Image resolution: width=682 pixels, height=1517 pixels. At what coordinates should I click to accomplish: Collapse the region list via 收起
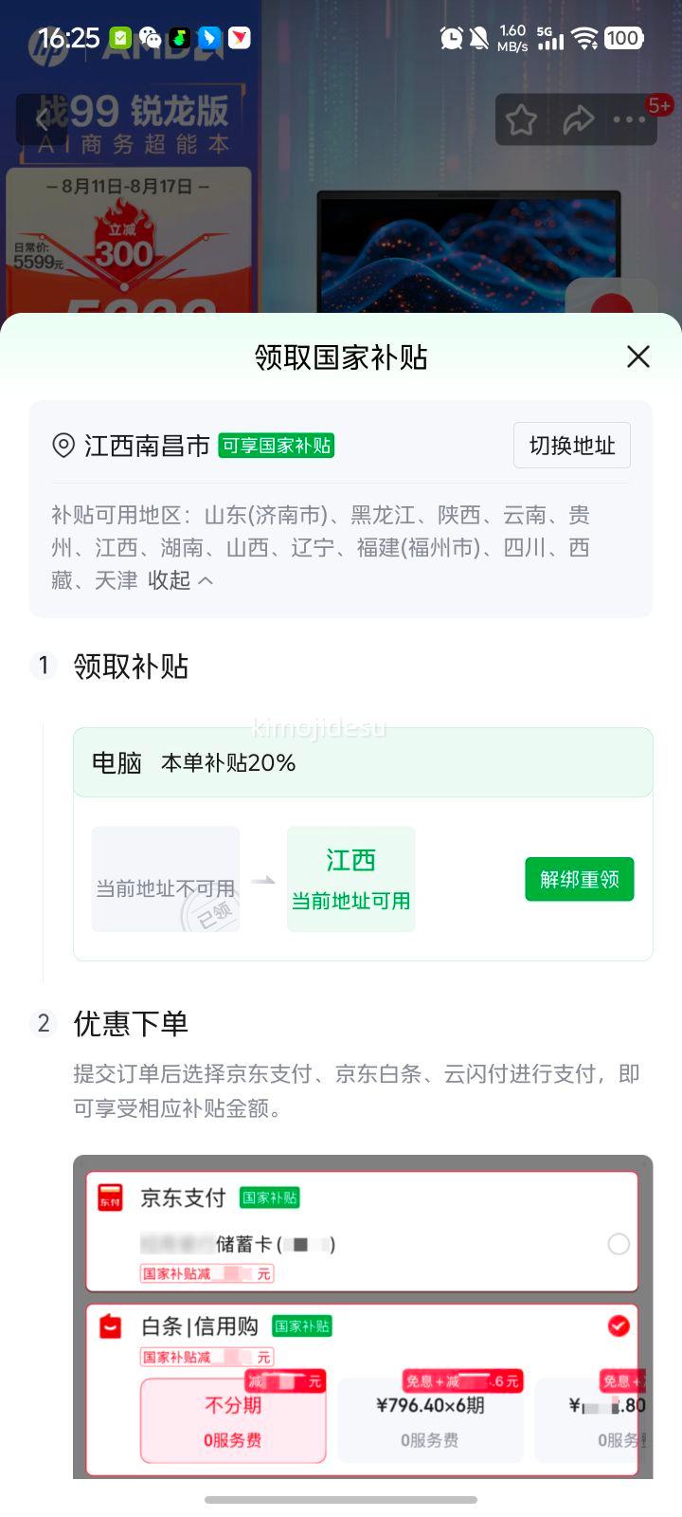180,580
